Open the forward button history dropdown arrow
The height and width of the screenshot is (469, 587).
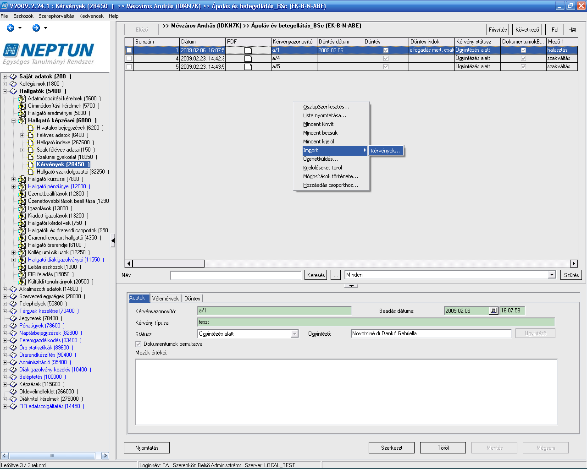tap(45, 28)
